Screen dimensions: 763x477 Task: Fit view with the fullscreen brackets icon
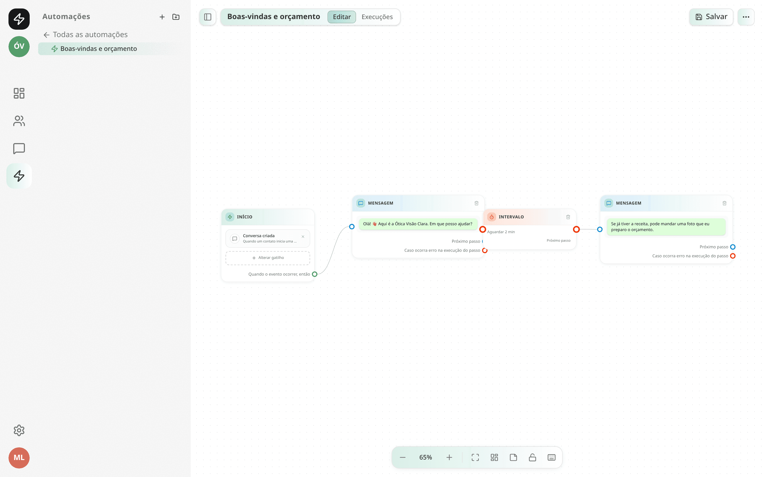[x=475, y=457]
